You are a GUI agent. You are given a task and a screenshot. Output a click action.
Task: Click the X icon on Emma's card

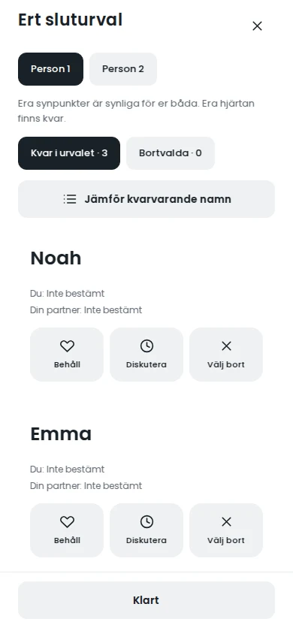coord(226,522)
